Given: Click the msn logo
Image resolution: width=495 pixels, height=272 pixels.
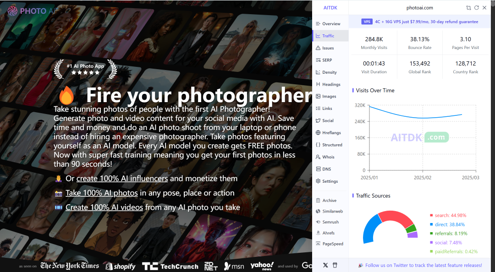Looking at the screenshot, I should (x=234, y=267).
